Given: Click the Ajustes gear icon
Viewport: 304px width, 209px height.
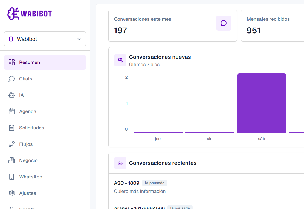Looking at the screenshot, I should (12, 193).
